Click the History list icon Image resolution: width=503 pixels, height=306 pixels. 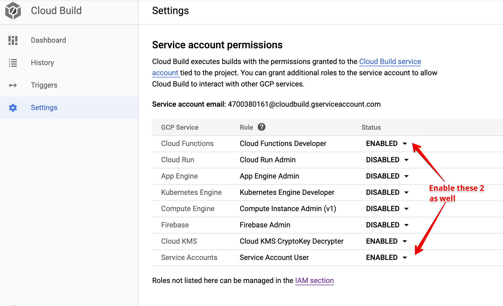[13, 63]
